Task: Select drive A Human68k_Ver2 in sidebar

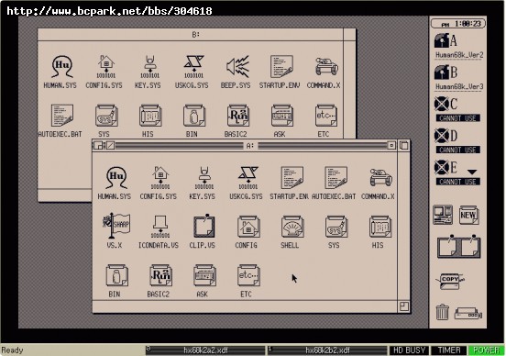Action: [x=458, y=46]
